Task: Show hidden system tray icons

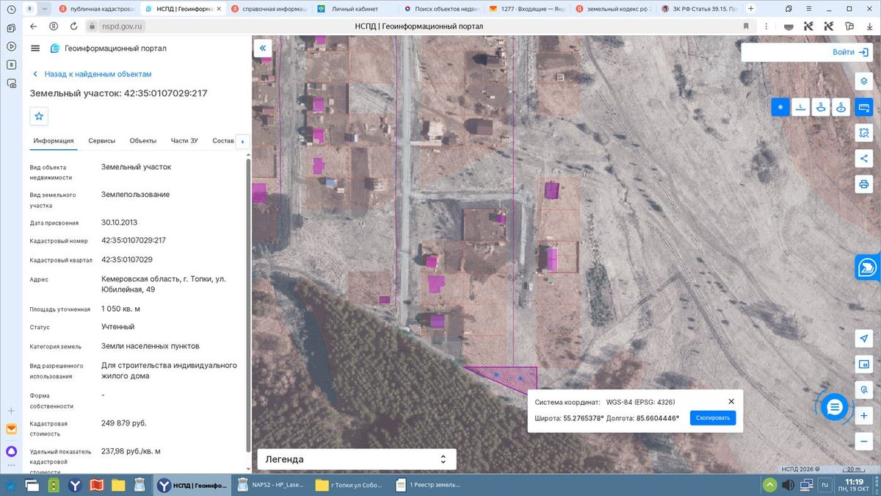Action: pyautogui.click(x=769, y=485)
